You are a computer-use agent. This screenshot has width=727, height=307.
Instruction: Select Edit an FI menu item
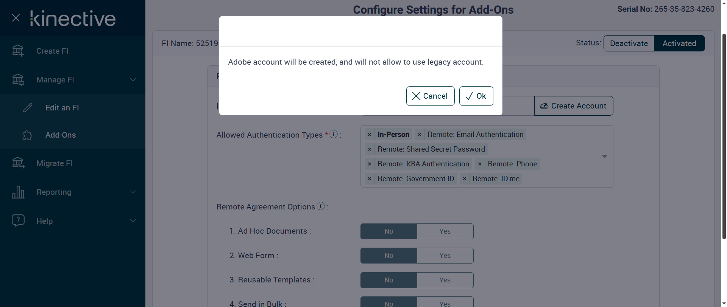pos(62,108)
